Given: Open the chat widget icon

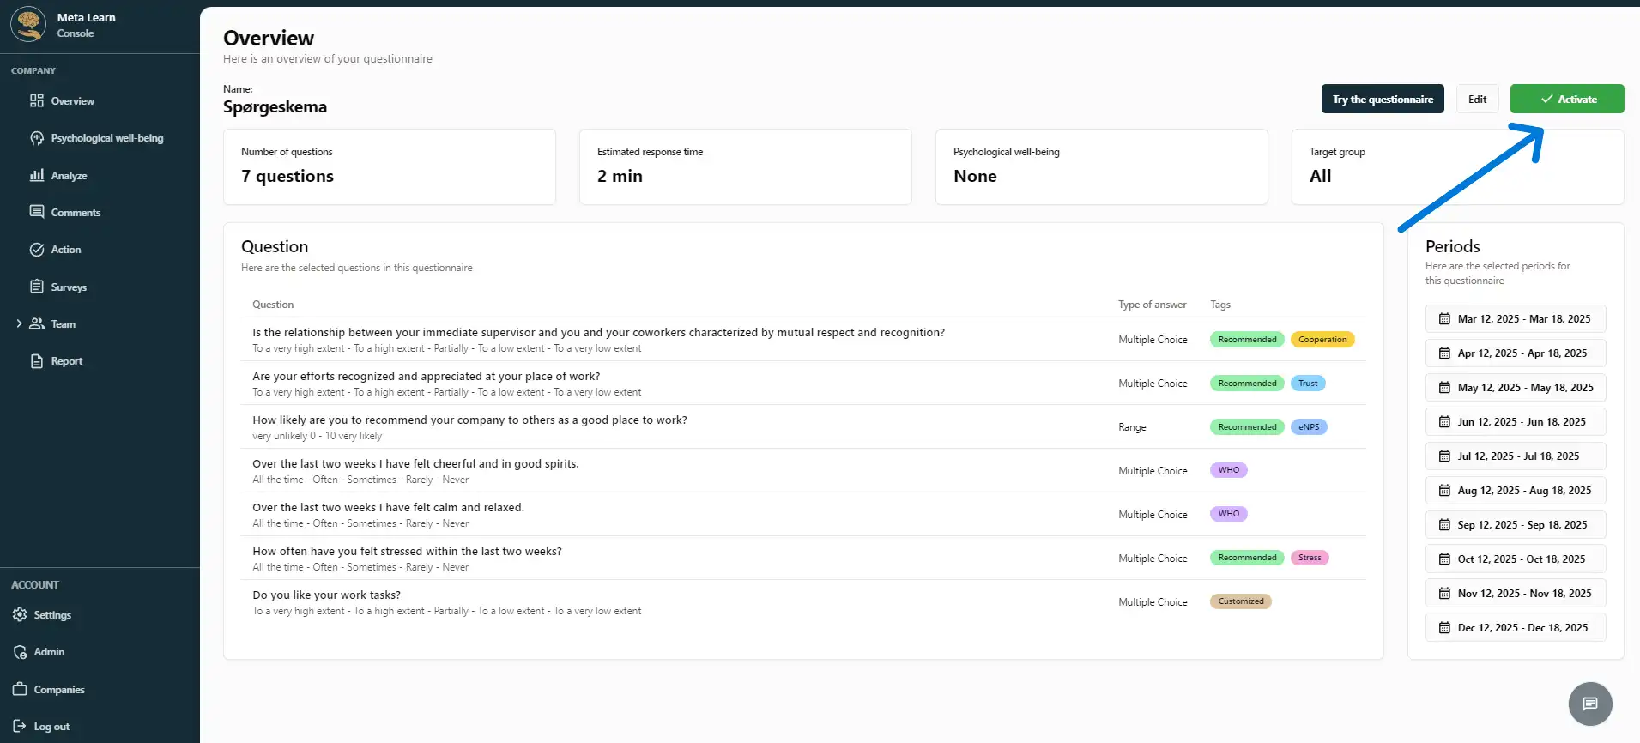Looking at the screenshot, I should point(1589,704).
